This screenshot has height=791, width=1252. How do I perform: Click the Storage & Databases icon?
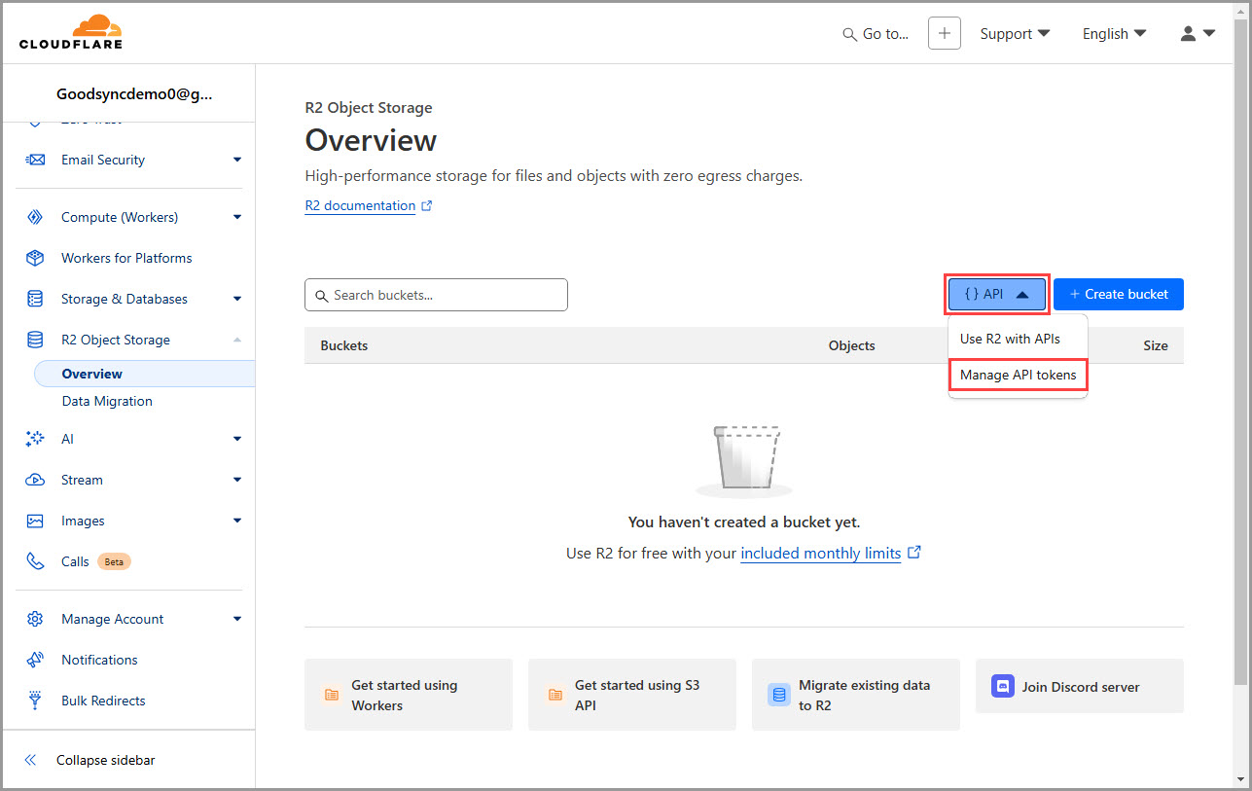pos(35,299)
